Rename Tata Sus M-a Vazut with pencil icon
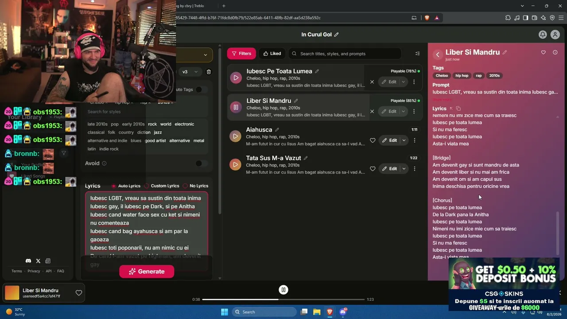This screenshot has height=319, width=567. coord(306,158)
